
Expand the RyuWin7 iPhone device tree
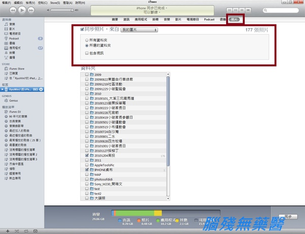pos(3,89)
